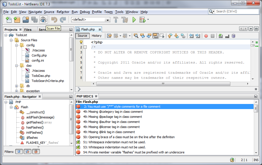Image resolution: width=262 pixels, height=165 pixels.
Task: Collapse the config folder node
Action: coord(17,45)
